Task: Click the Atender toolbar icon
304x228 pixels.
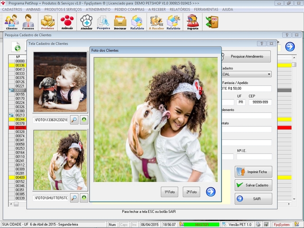Action: [87, 22]
